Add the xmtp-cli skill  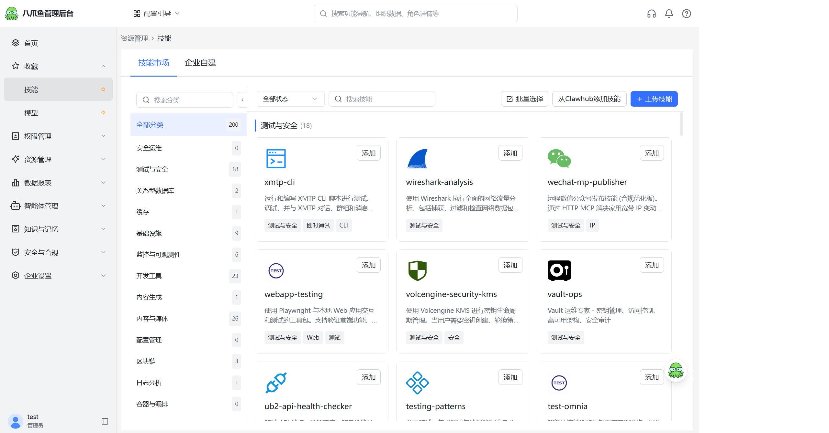pos(369,153)
